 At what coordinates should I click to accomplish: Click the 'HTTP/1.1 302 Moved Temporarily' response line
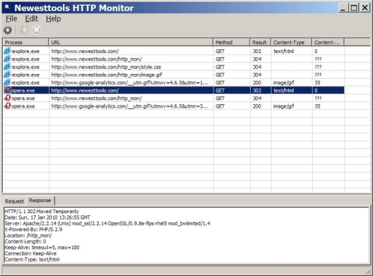pyautogui.click(x=41, y=211)
